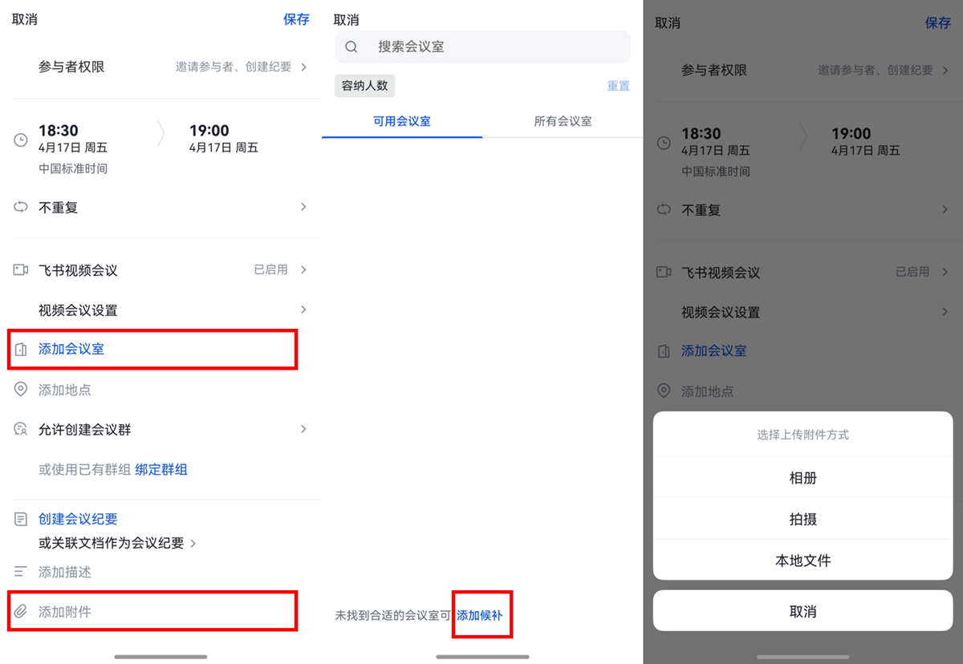This screenshot has width=963, height=664.
Task: Click the 绑定群组 link
Action: 163,470
